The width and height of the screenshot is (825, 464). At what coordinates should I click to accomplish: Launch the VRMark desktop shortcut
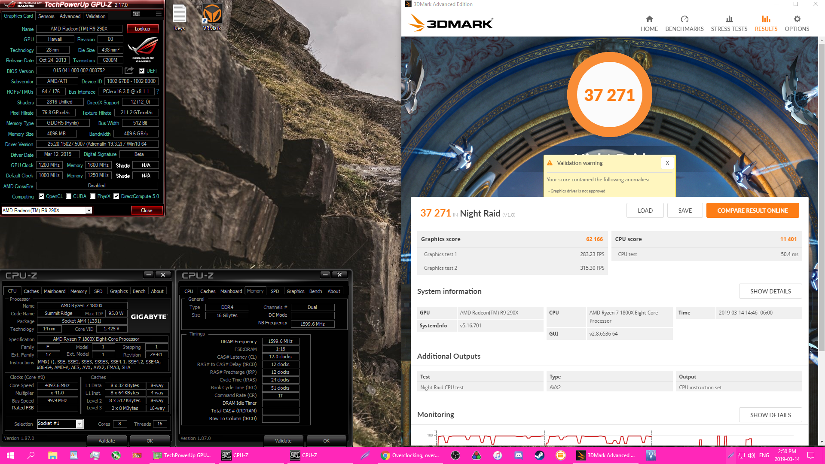212,17
